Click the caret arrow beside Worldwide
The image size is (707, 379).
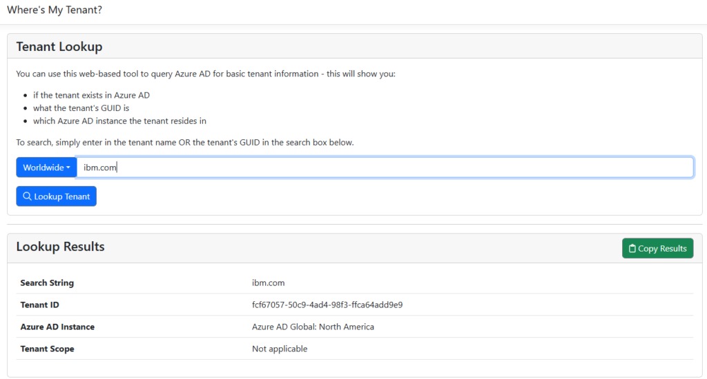[x=68, y=168]
